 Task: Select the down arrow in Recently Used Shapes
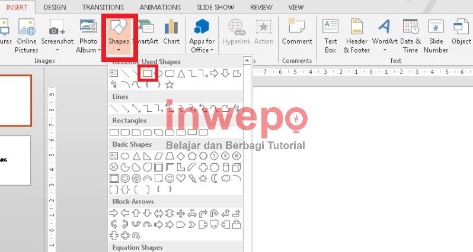tap(225, 73)
